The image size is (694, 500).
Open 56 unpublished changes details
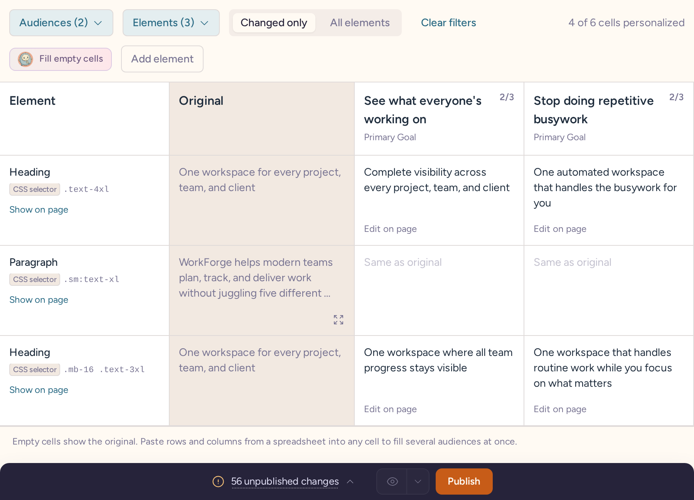click(285, 482)
